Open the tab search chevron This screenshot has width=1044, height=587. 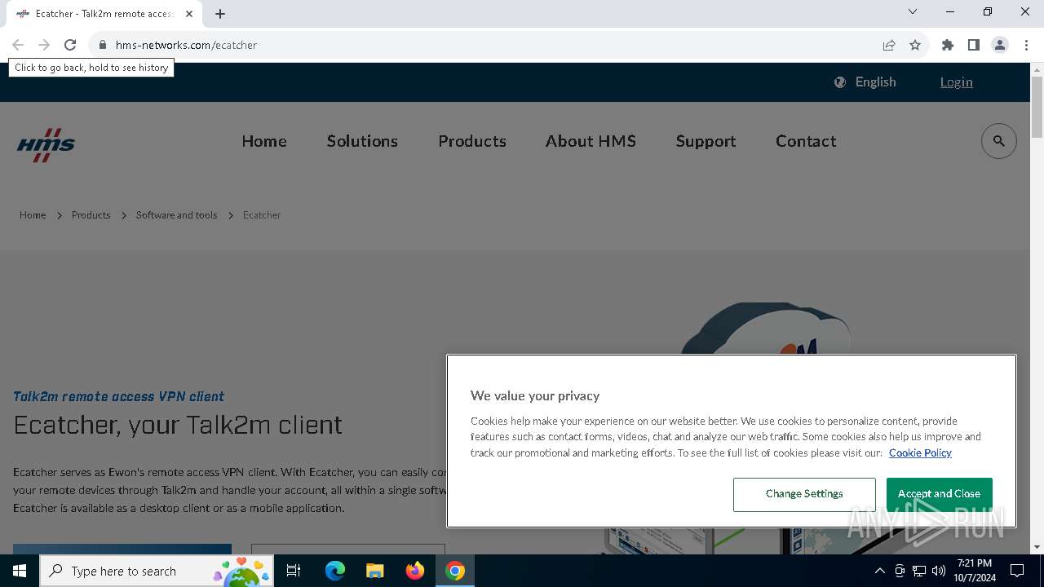pos(913,11)
